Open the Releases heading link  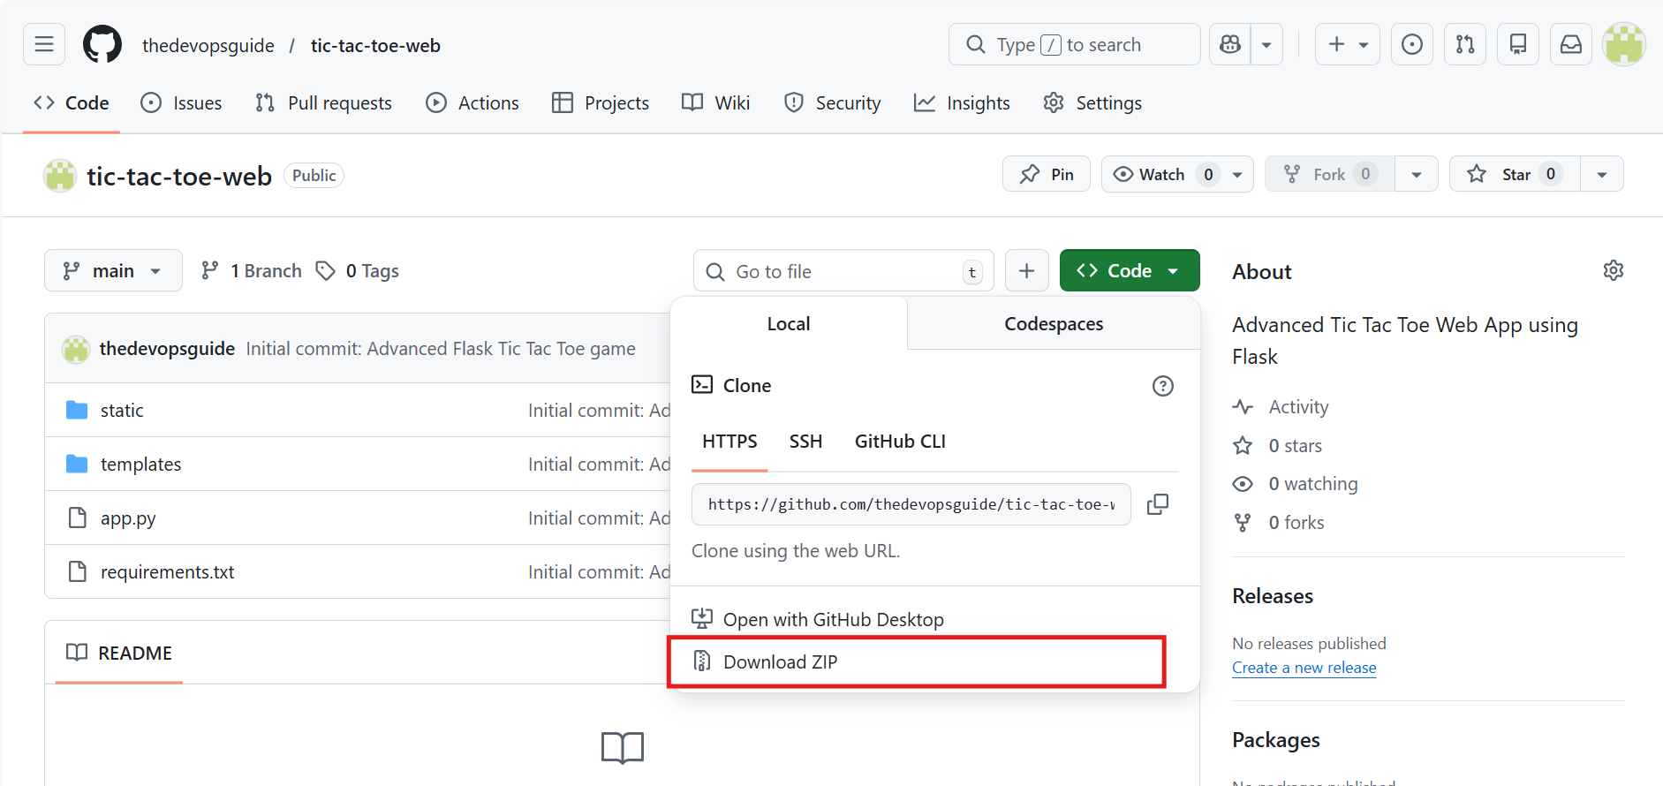[1273, 596]
